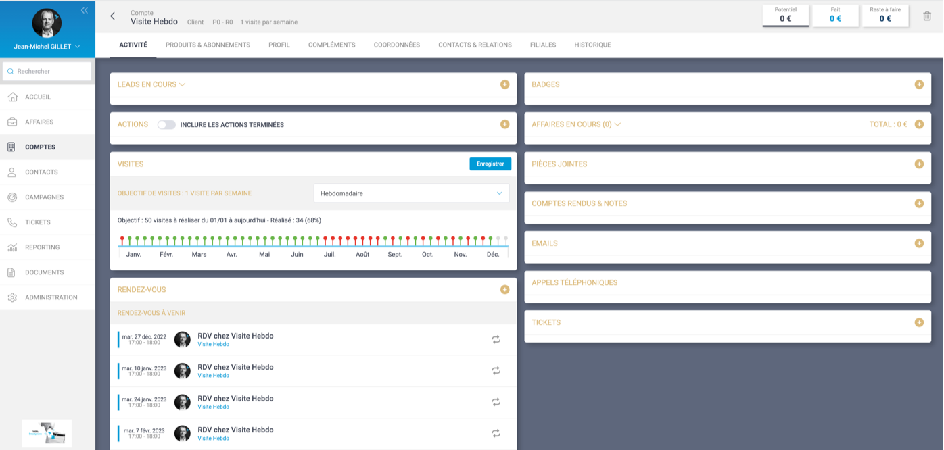
Task: Open the Historique tab
Action: (592, 45)
